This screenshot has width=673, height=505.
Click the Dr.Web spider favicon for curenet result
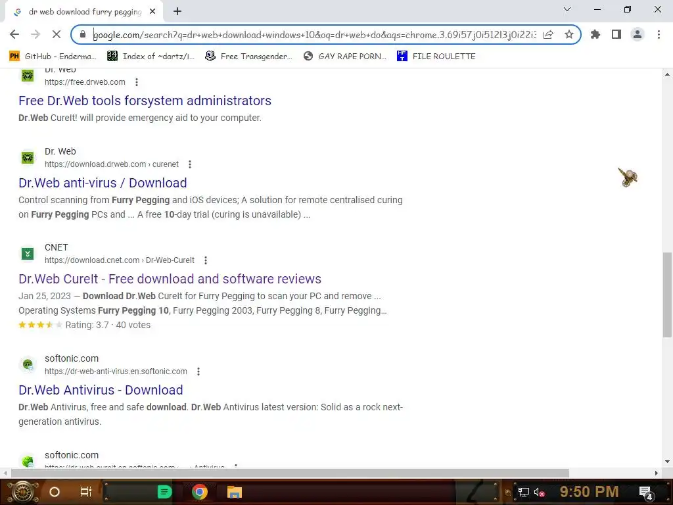[28, 158]
